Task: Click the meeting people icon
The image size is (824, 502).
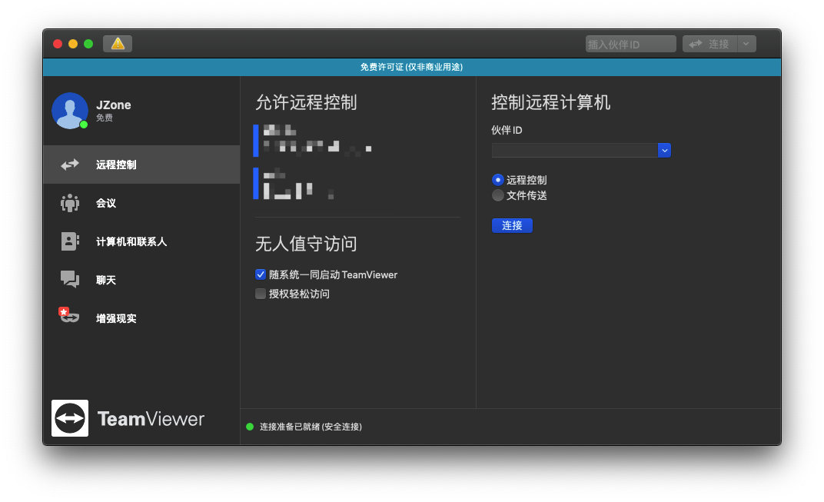Action: [x=69, y=203]
